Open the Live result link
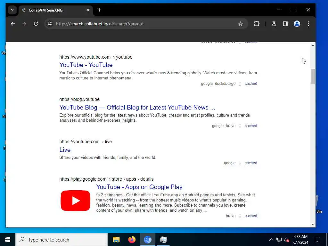This screenshot has width=328, height=246. point(65,150)
